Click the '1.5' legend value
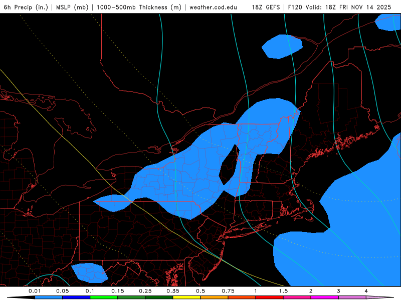This screenshot has height=300, width=401. (x=283, y=291)
